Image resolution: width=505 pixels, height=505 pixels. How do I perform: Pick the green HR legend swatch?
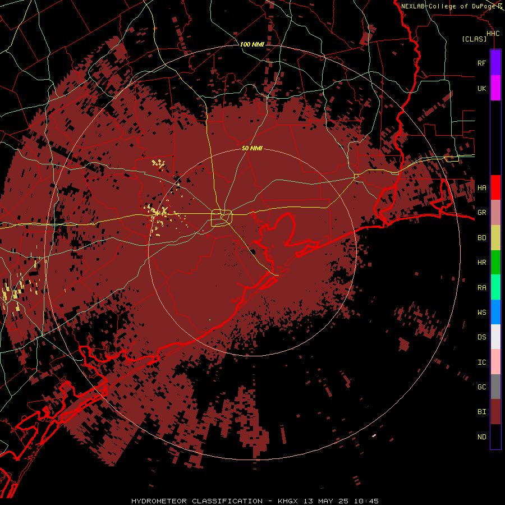click(495, 262)
